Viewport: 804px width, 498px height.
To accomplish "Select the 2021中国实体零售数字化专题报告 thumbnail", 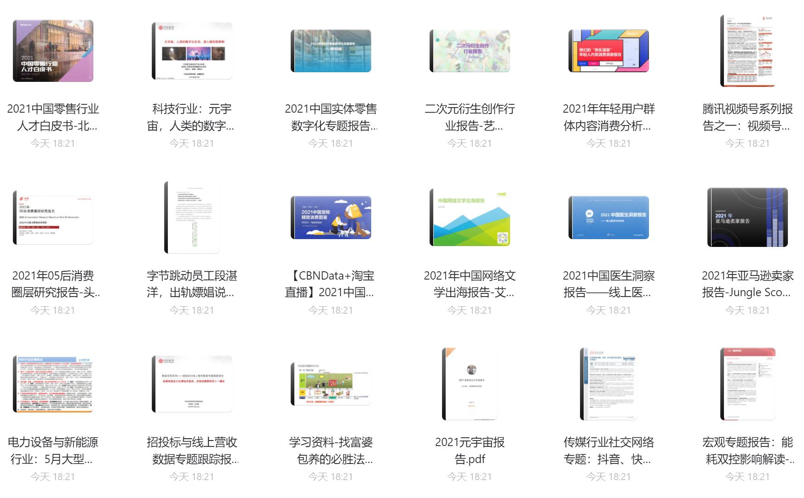I will point(331,51).
